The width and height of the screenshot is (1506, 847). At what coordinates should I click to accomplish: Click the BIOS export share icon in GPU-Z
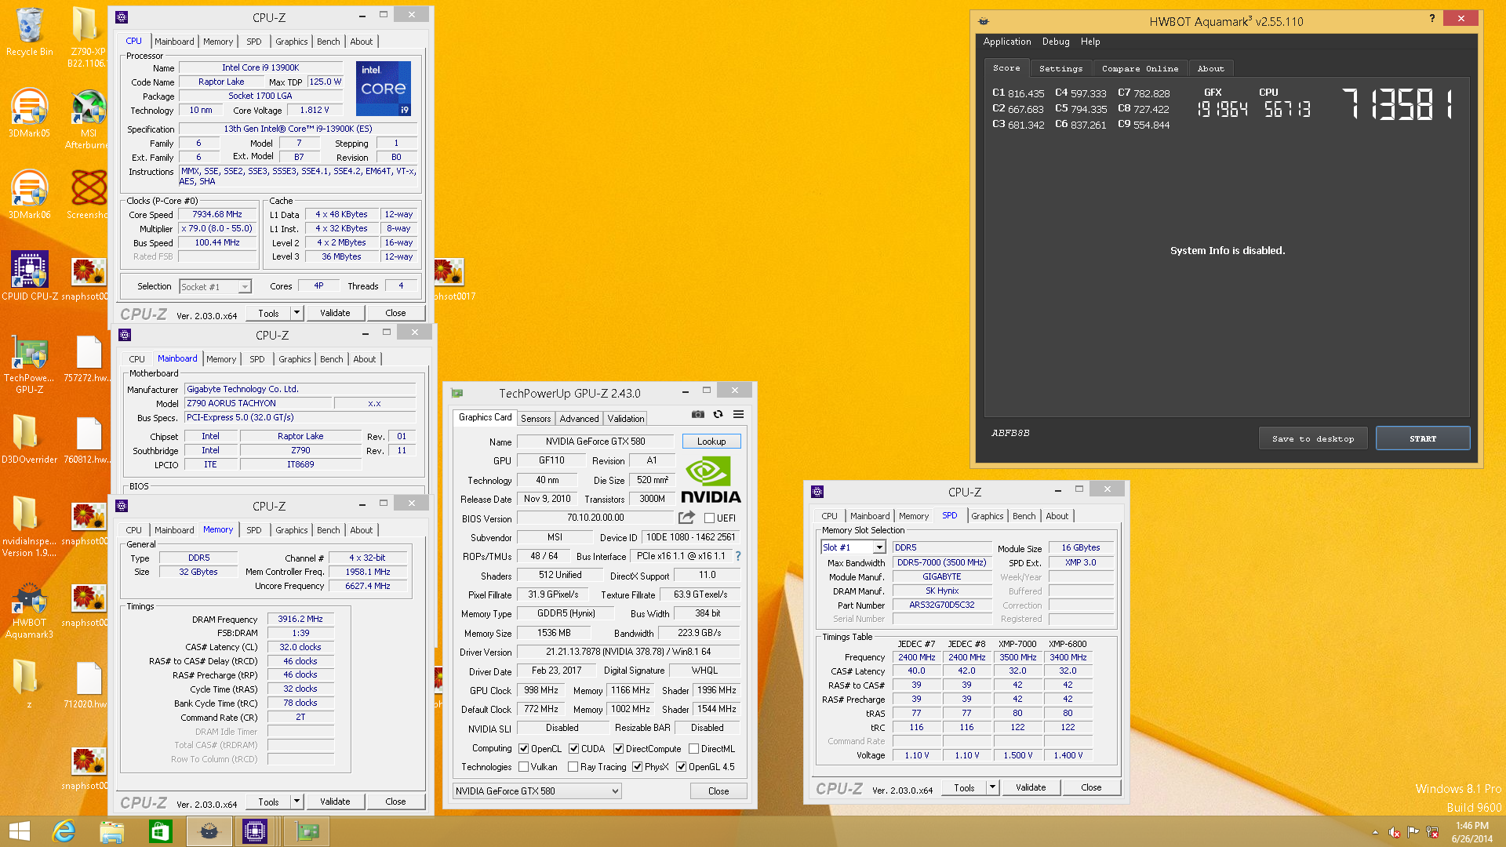(x=686, y=518)
